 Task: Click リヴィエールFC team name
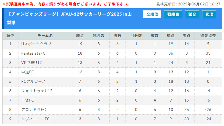point(35,119)
